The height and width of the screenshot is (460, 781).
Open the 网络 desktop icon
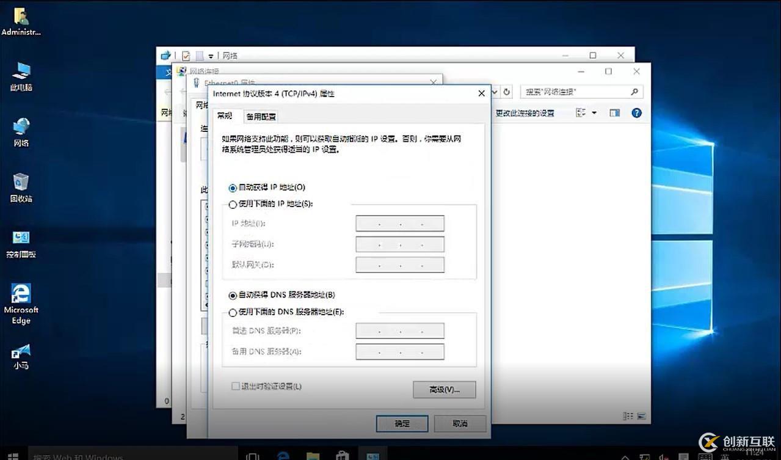tap(21, 131)
